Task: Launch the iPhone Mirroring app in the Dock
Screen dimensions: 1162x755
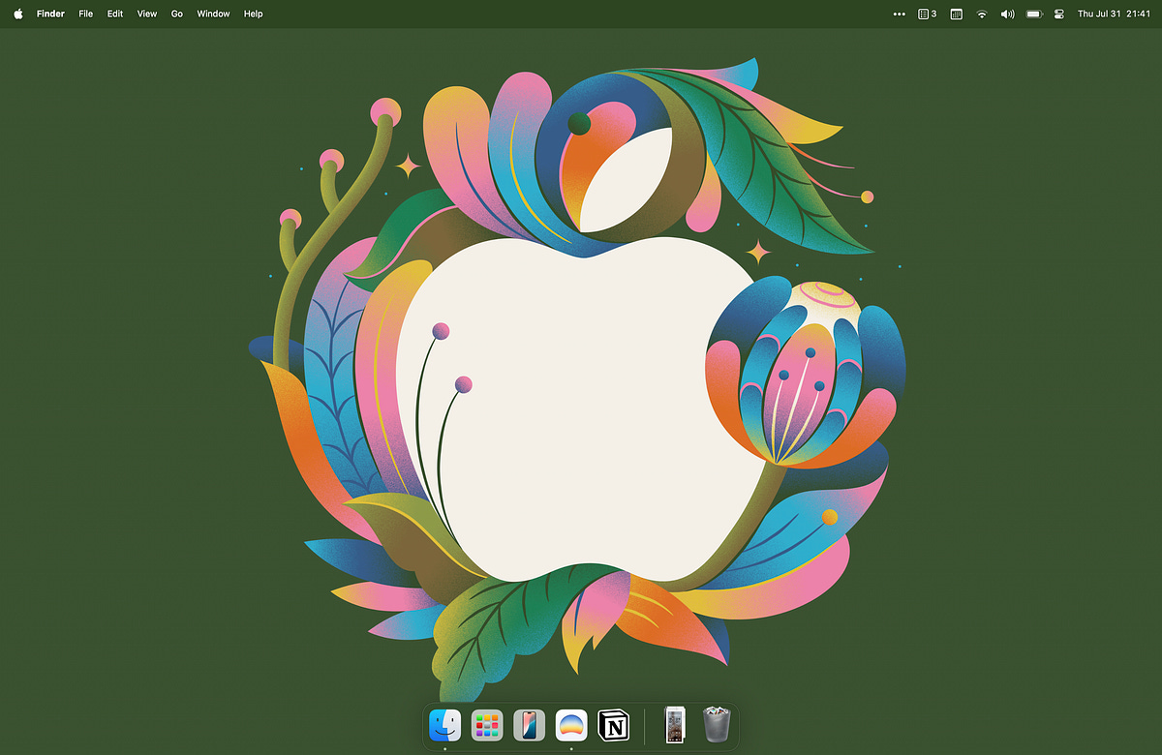Action: point(529,724)
